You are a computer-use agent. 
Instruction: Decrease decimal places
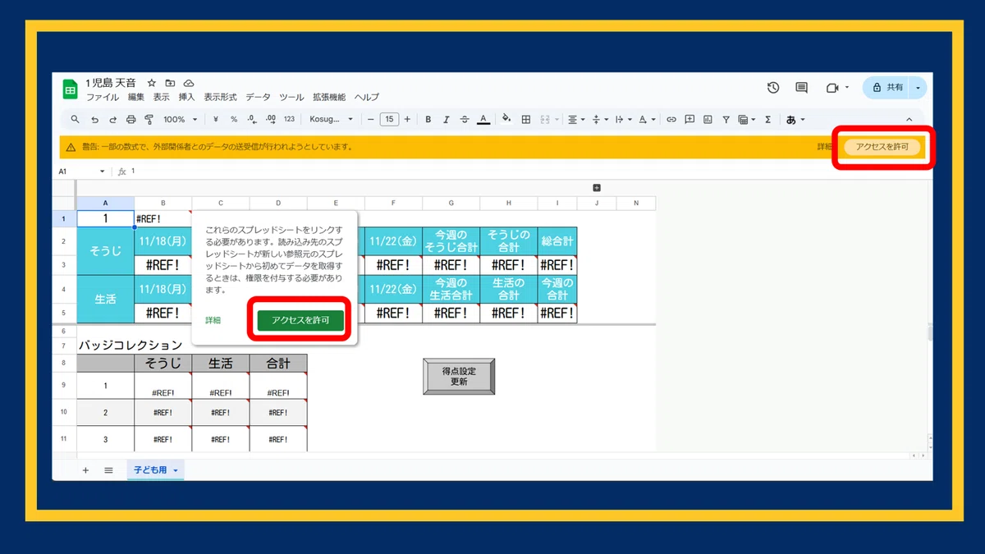[x=251, y=120]
